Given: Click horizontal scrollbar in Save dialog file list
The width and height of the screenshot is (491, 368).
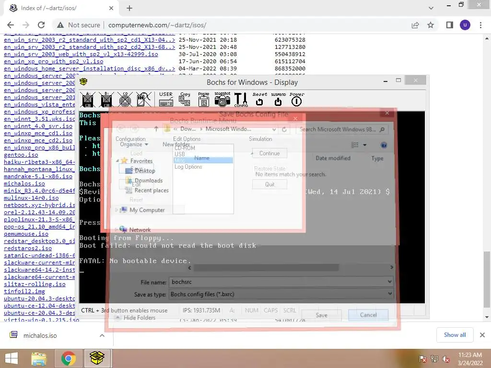Looking at the screenshot, I should [266, 267].
